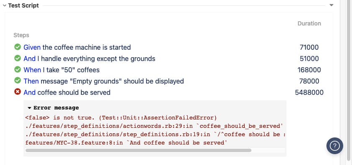Click the 'Error message' label text
This screenshot has height=165, width=352.
[x=56, y=108]
